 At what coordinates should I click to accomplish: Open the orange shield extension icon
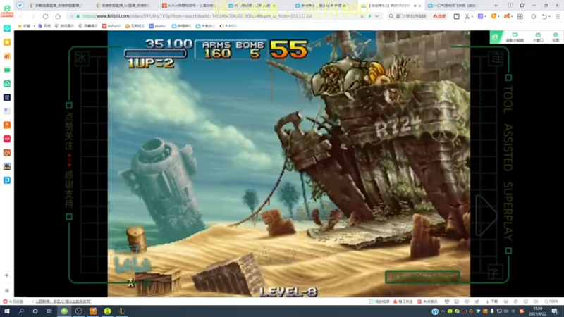(493, 16)
